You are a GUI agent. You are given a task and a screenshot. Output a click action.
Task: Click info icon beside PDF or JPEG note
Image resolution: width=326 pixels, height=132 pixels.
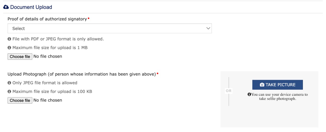pyautogui.click(x=10, y=39)
